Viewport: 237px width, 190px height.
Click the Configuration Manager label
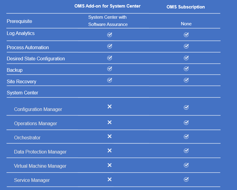[38, 109]
